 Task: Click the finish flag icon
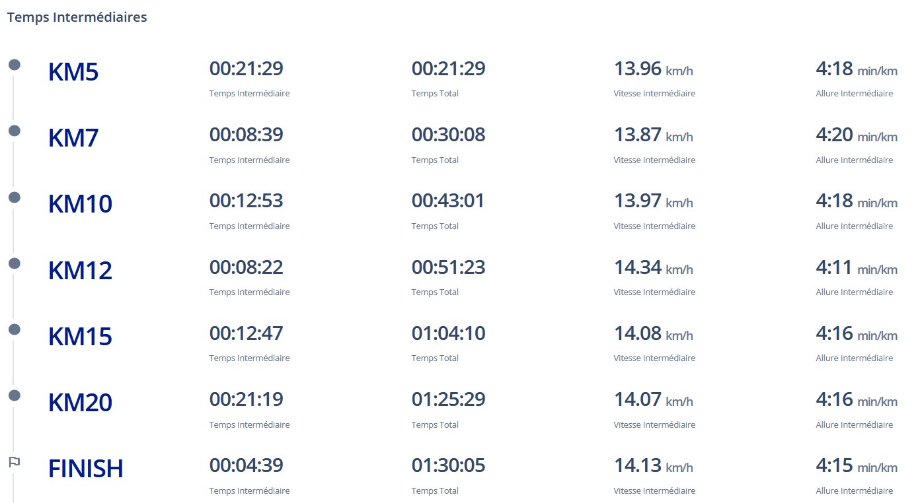pos(14,462)
